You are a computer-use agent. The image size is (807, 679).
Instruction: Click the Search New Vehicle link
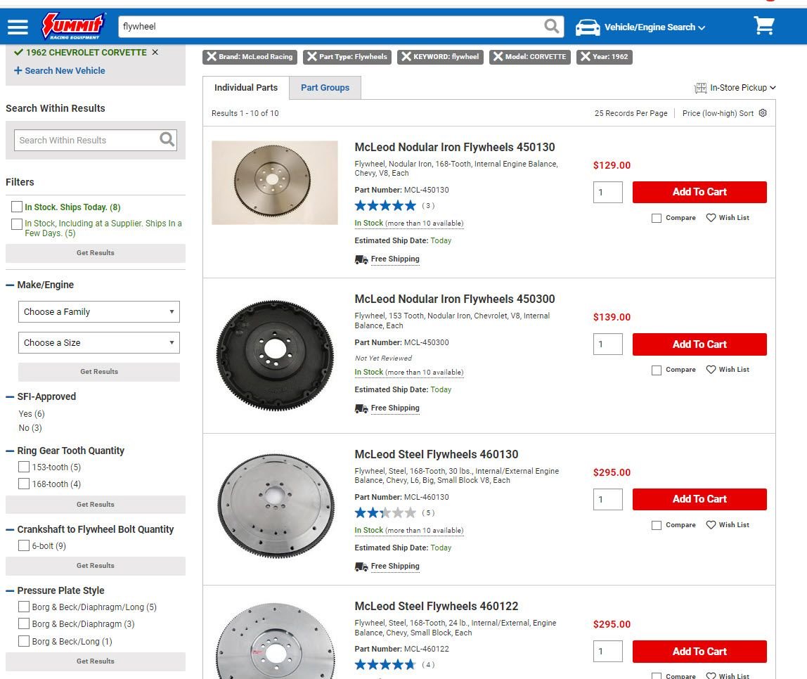(x=60, y=71)
